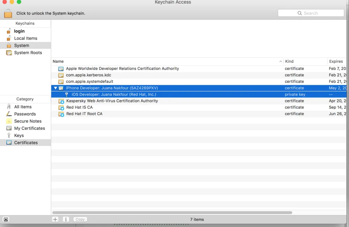Viewport: 349px width, 227px height.
Task: Click the May 2 expiry date cell
Action: click(337, 88)
